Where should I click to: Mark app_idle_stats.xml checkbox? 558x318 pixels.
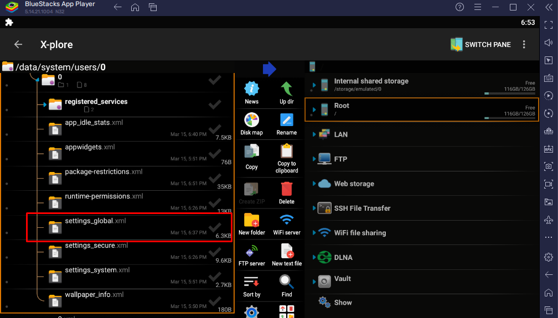215,129
